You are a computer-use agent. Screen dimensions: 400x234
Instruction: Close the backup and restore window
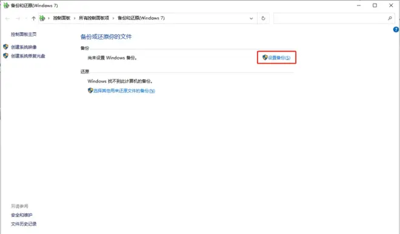tap(391, 5)
